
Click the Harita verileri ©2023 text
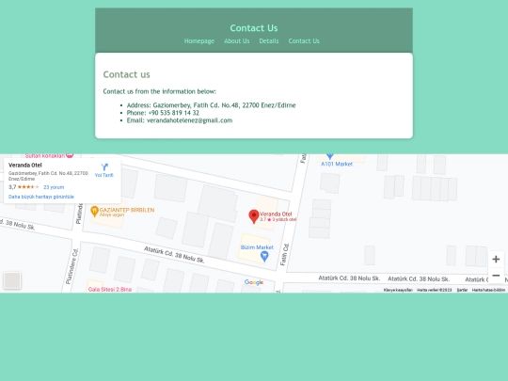click(434, 290)
